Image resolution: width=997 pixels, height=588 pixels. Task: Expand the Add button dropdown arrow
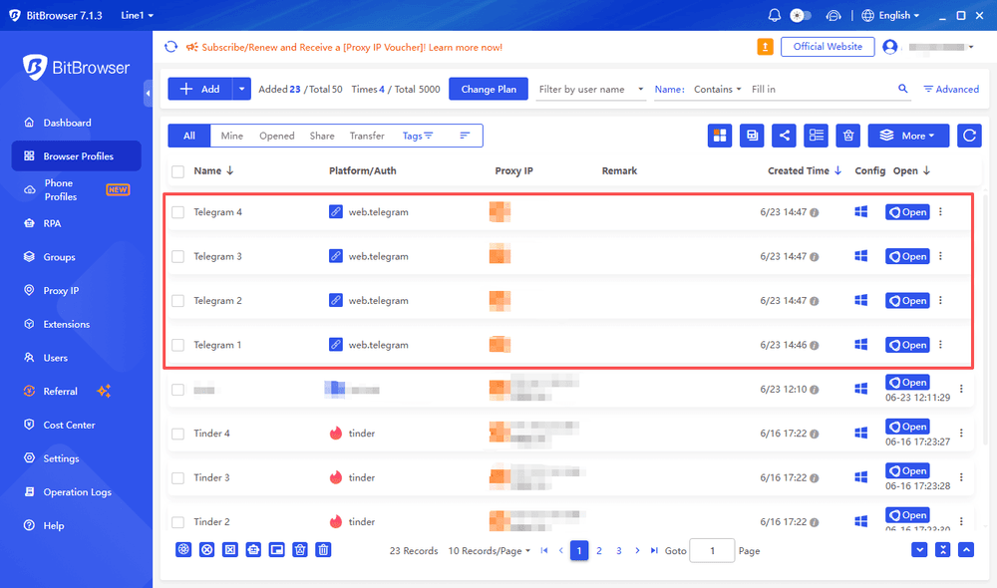(x=241, y=89)
